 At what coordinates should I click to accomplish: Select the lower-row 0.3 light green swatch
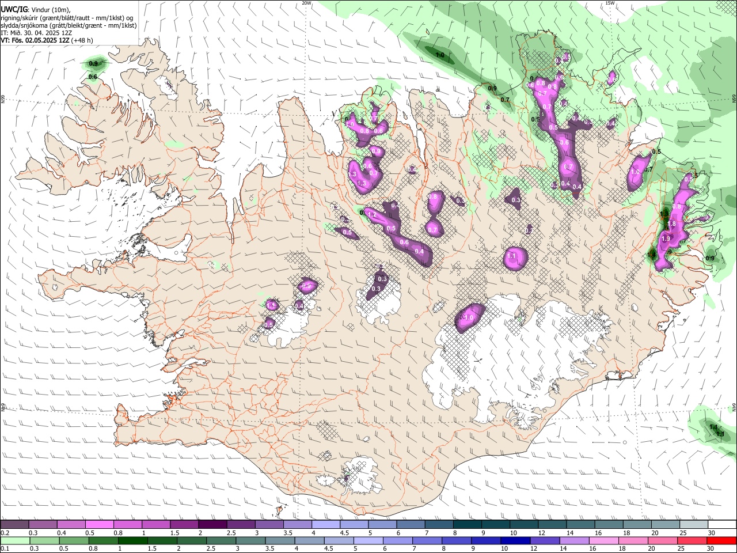44,541
